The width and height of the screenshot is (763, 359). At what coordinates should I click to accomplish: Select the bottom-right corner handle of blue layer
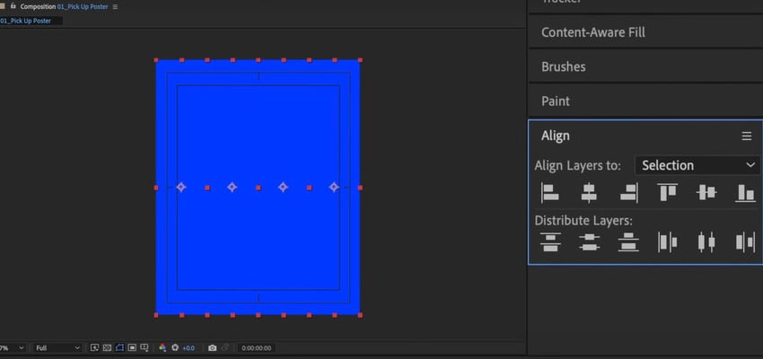(x=360, y=315)
